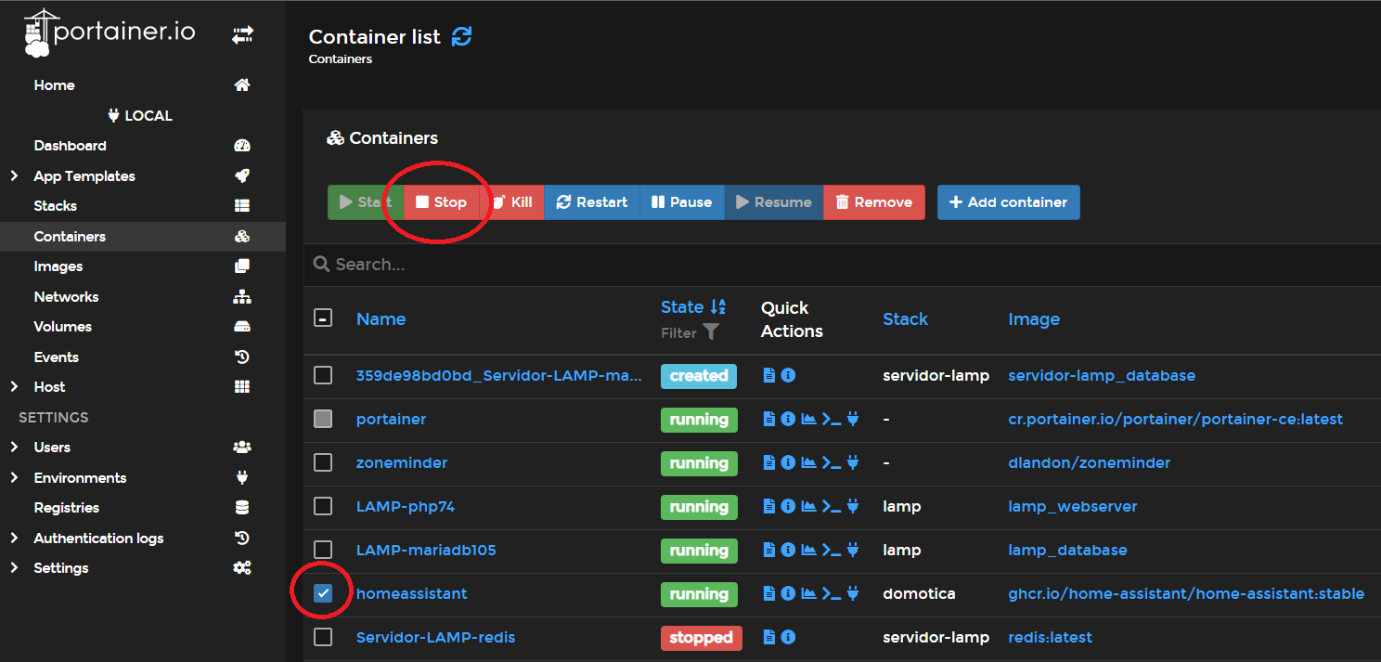The width and height of the screenshot is (1381, 662).
Task: Go to Volumes in the sidebar
Action: point(63,327)
